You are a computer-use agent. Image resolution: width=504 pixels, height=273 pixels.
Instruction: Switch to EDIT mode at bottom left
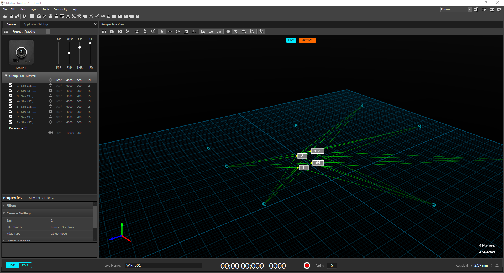25,265
